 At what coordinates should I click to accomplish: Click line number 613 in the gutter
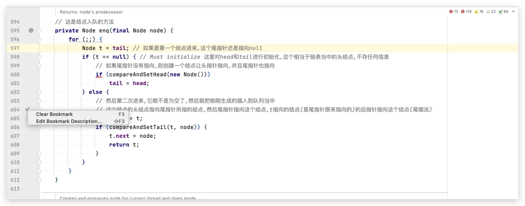[x=15, y=189]
